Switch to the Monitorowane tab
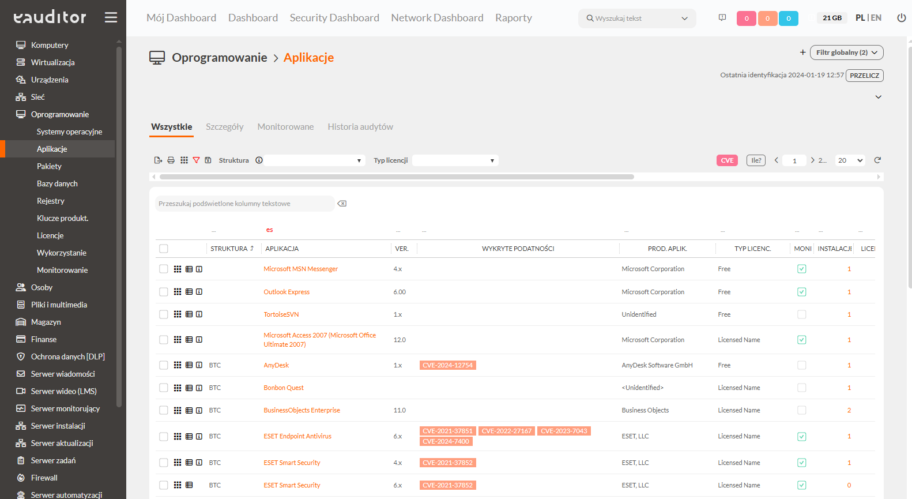 tap(285, 127)
